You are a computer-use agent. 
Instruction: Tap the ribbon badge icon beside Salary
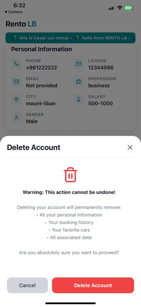[79, 100]
